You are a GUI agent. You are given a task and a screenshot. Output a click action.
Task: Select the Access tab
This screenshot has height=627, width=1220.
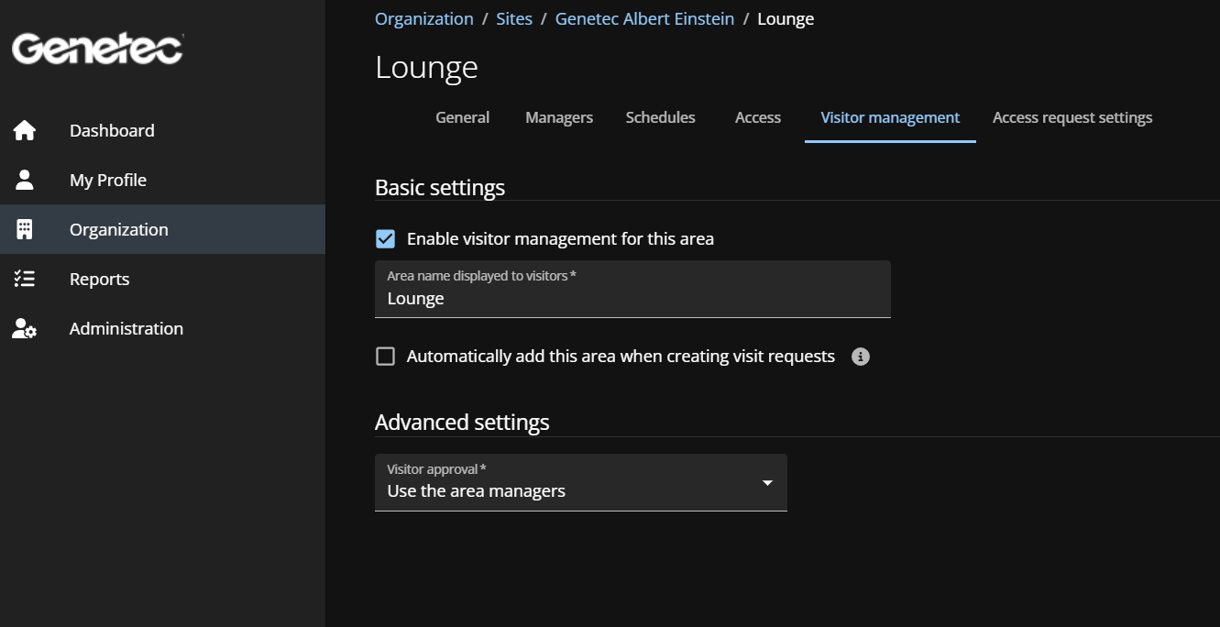(x=757, y=117)
